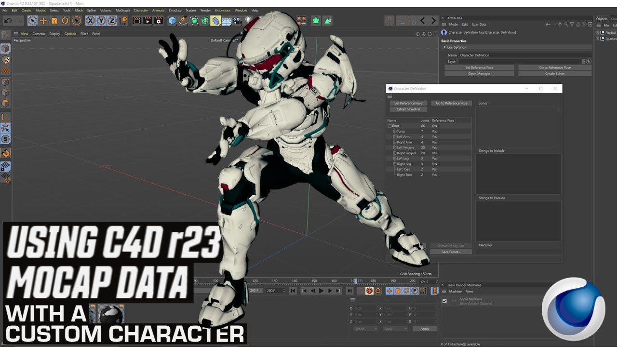Open the Layer dropdown in Attributes
Viewport: 617px width, 347px height.
[583, 61]
